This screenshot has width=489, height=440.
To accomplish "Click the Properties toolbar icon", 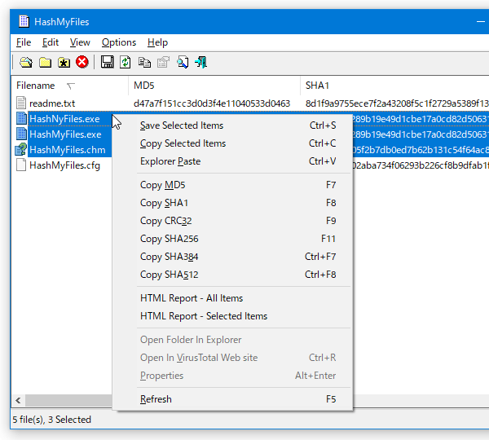I will click(x=163, y=63).
